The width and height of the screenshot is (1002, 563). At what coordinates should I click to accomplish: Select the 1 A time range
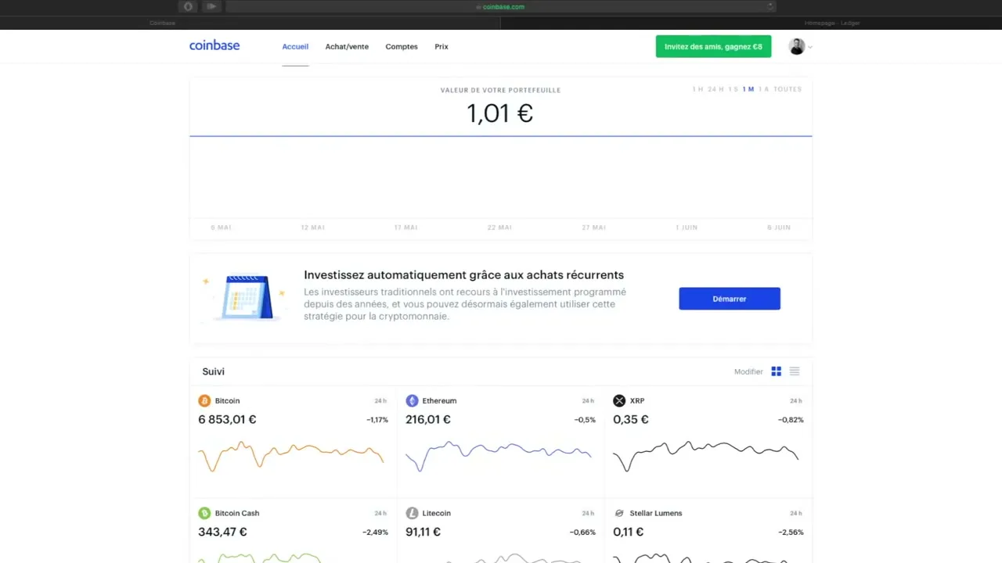click(x=764, y=89)
